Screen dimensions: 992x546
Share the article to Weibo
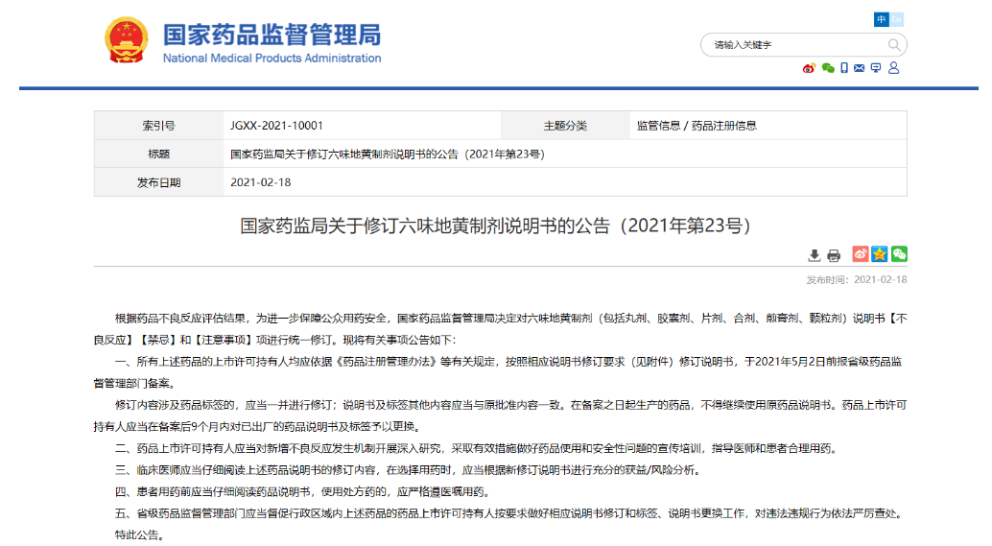(860, 253)
